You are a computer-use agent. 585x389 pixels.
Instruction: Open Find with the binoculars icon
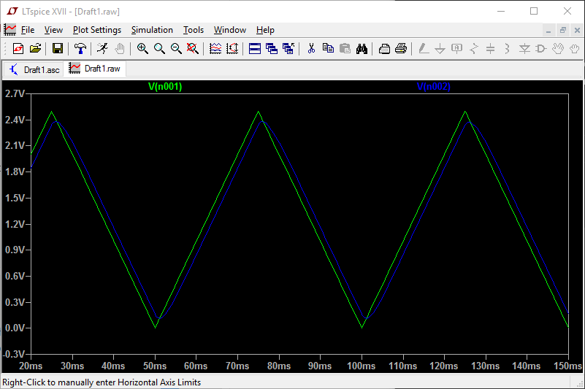pyautogui.click(x=362, y=49)
